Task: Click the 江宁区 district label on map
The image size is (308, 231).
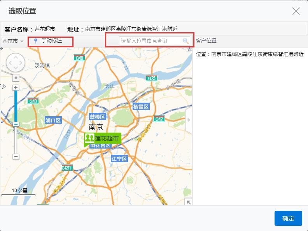Action: [119, 159]
